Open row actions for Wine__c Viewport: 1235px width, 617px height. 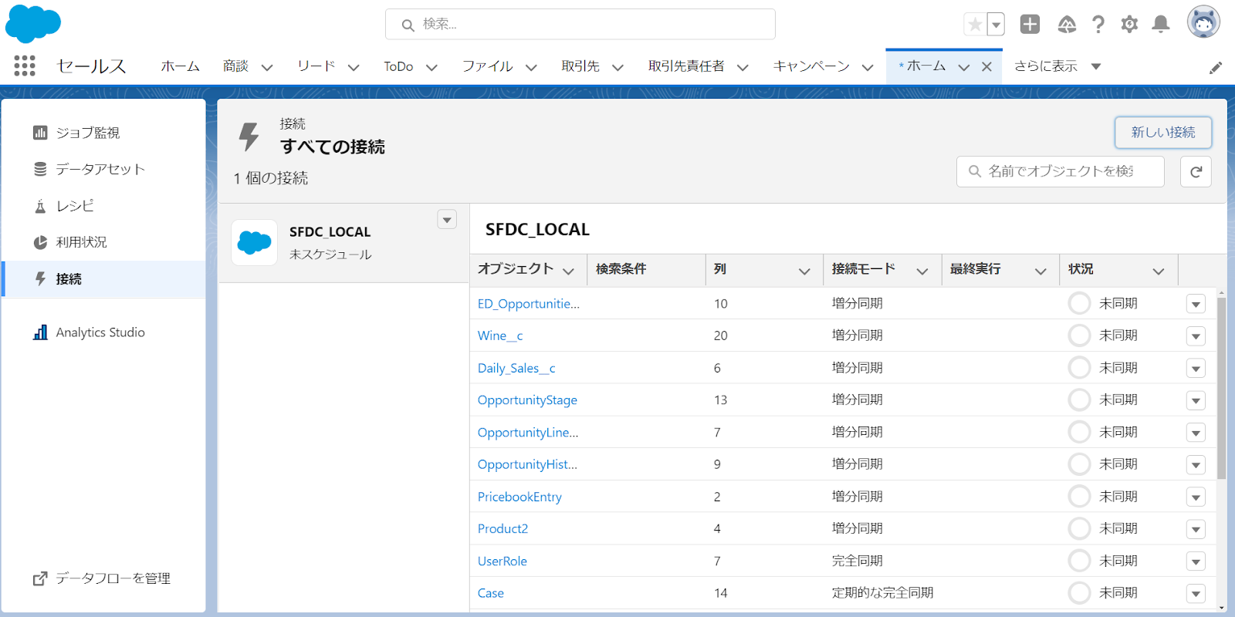[1196, 336]
